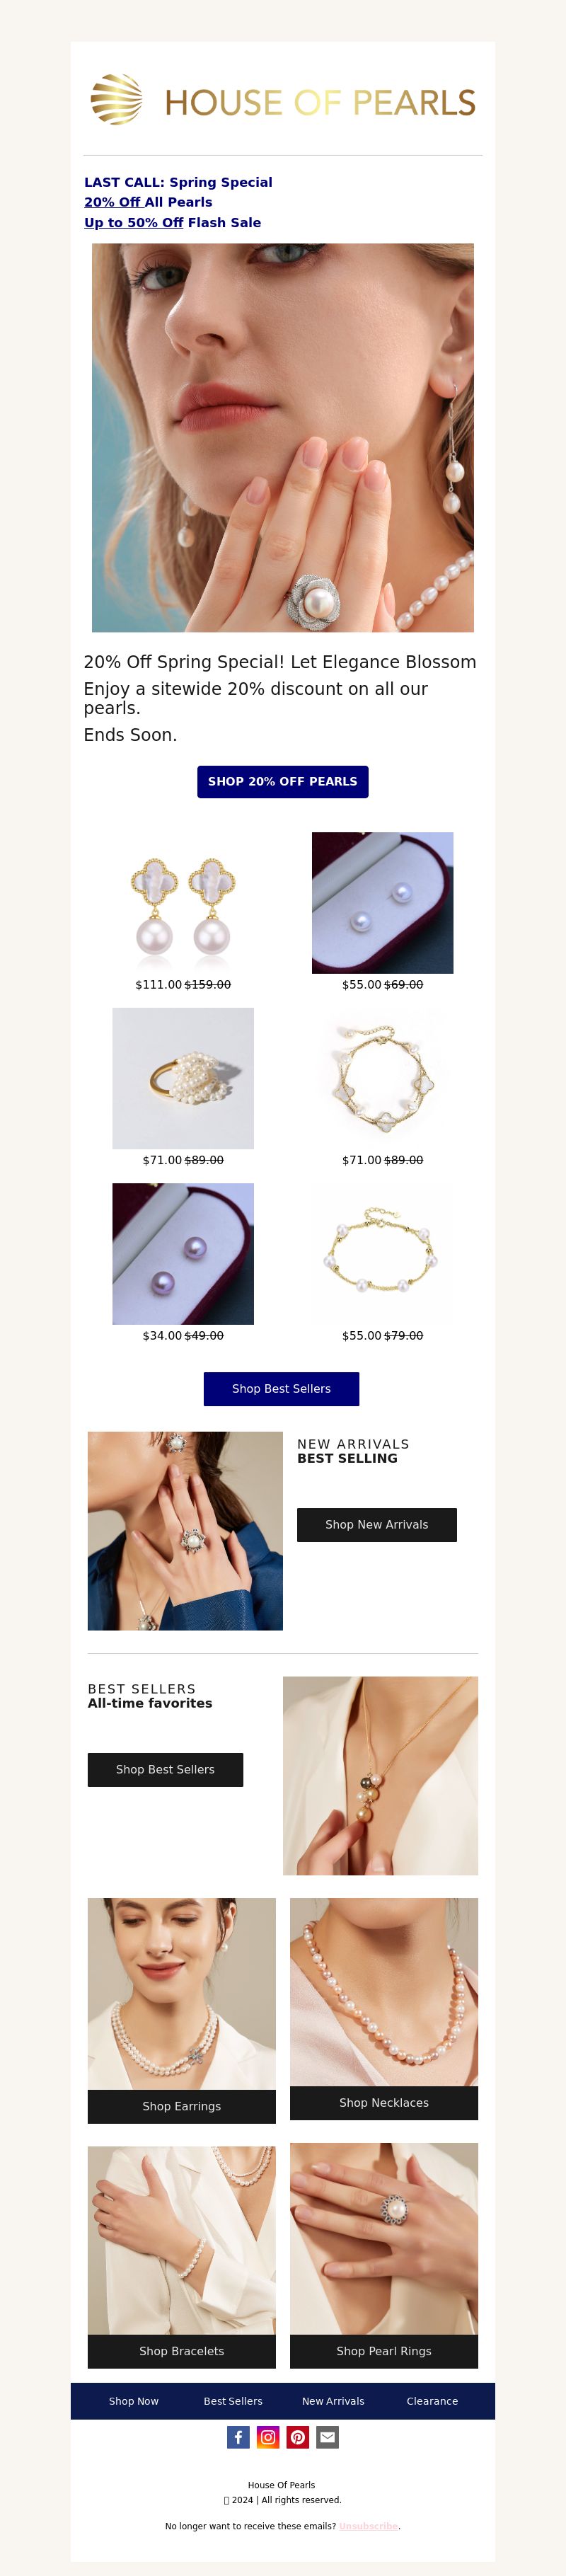The width and height of the screenshot is (566, 2576).
Task: Click the blue Shop Best Sellers button
Action: [281, 1389]
